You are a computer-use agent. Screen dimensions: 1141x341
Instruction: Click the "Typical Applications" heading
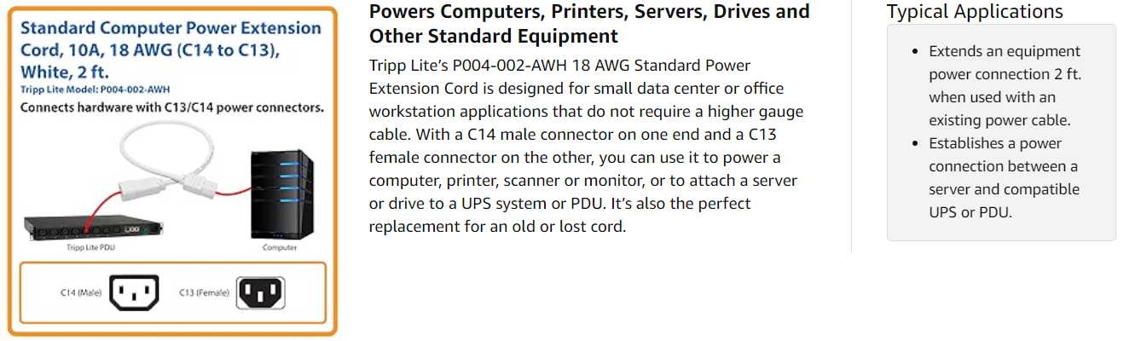point(975,12)
